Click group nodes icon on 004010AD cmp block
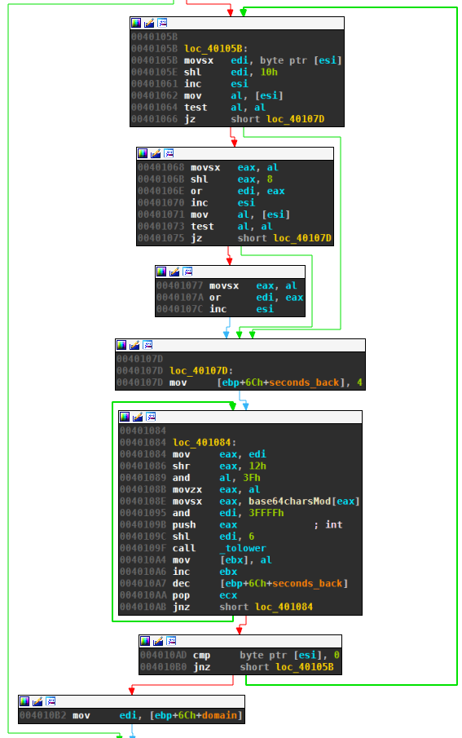Screen dimensions: 462x738 [171, 641]
